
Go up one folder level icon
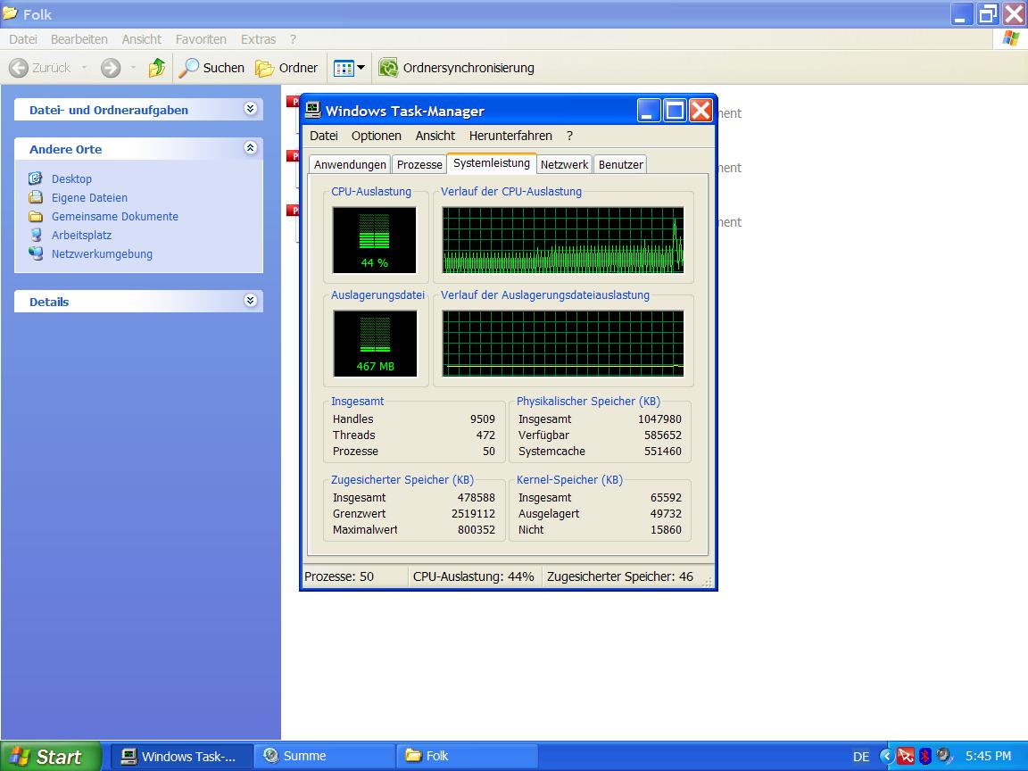(157, 68)
